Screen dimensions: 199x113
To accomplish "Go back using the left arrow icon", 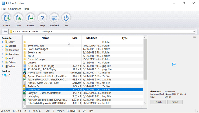I will tap(5, 32).
